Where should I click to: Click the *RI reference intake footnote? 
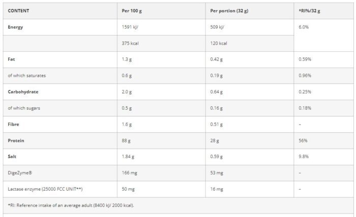tap(71, 205)
